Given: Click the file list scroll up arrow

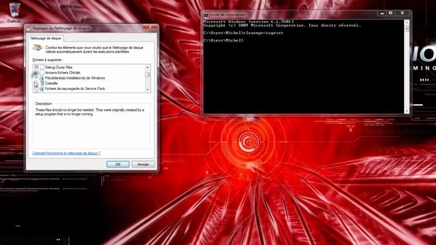Looking at the screenshot, I should [x=148, y=67].
